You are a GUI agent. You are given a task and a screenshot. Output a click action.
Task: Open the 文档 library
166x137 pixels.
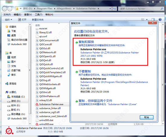12,66
